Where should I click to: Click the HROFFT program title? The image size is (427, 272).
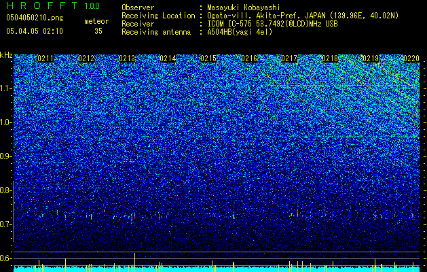[42, 5]
